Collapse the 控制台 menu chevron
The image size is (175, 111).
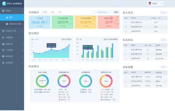pyautogui.click(x=22, y=11)
